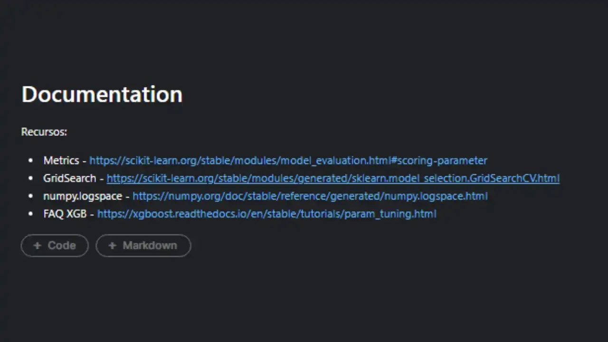The image size is (608, 342).
Task: Click the dash following FAQ XGB
Action: (92, 214)
